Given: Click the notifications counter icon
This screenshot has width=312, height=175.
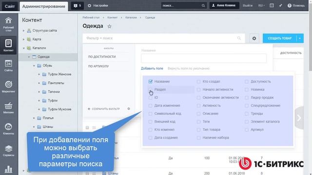Looking at the screenshot, I should tap(78, 5).
